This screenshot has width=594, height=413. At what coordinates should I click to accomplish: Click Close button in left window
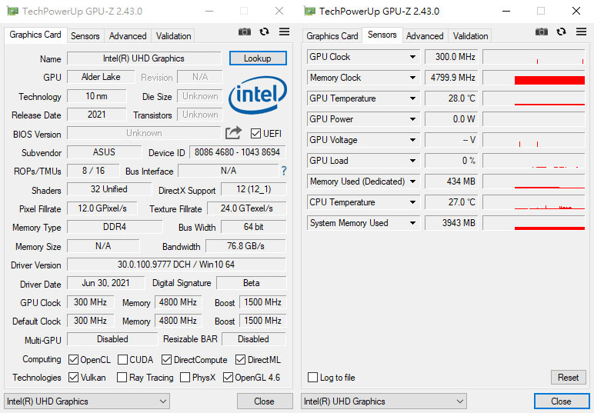click(265, 401)
